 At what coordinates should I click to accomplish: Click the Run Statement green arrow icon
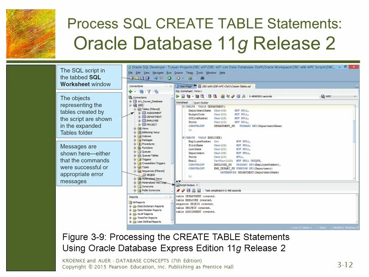tap(178, 96)
